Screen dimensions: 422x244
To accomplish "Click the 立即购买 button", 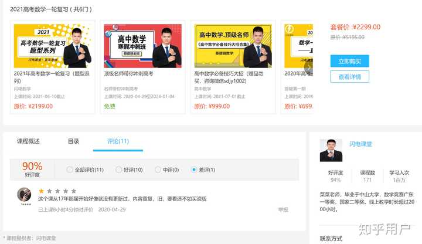I will tap(349, 61).
